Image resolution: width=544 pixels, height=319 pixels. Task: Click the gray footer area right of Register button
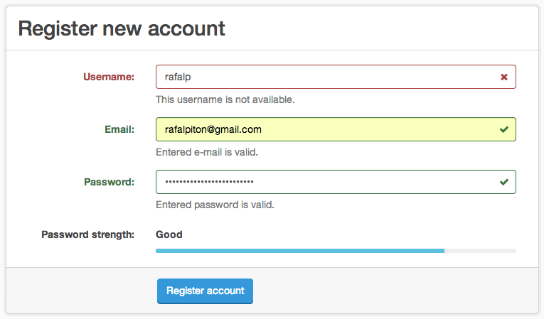[x=391, y=291]
